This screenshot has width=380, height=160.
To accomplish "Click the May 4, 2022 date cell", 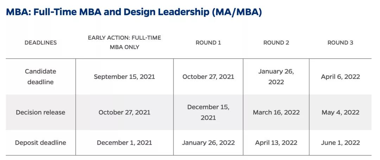I will tap(340, 112).
